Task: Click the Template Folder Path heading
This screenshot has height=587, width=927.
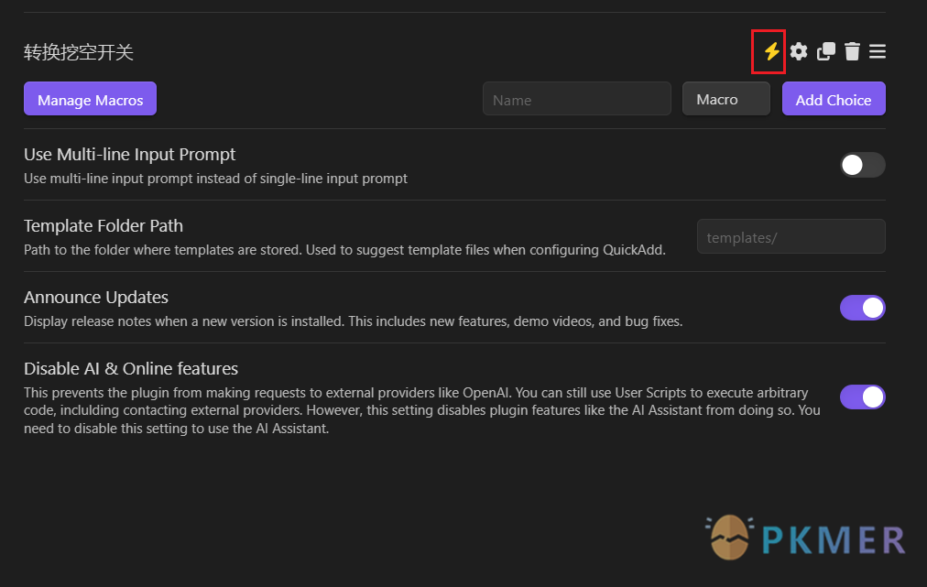Action: (x=104, y=225)
